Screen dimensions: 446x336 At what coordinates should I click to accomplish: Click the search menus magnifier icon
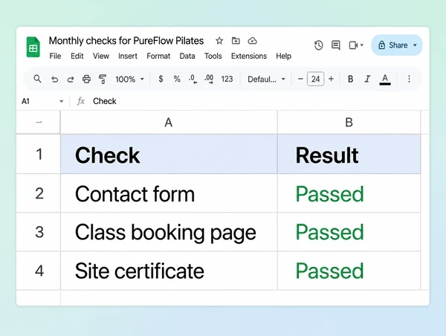tap(37, 79)
